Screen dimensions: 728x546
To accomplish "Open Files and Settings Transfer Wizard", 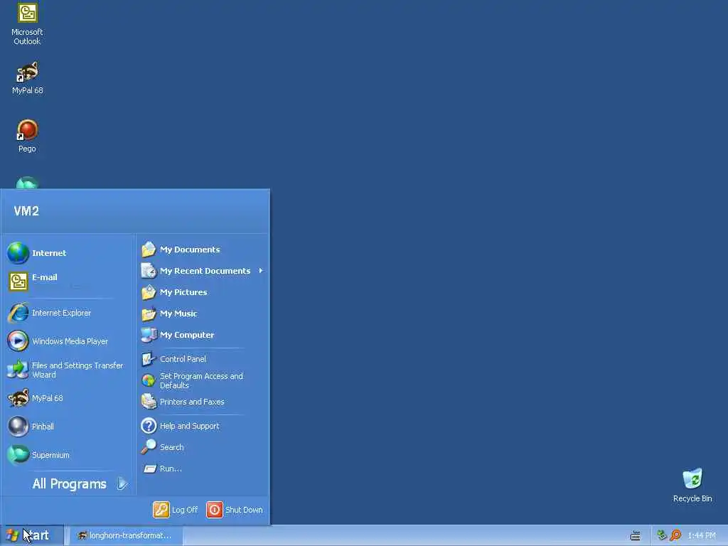I will [x=68, y=370].
